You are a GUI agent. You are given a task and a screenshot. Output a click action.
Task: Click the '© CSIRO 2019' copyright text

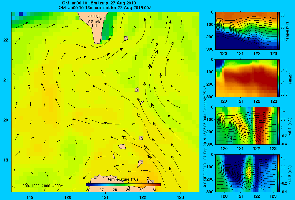point(205,176)
